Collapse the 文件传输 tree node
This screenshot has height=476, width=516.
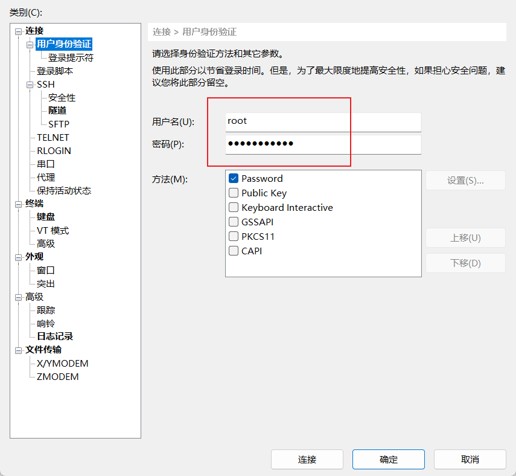tap(18, 350)
